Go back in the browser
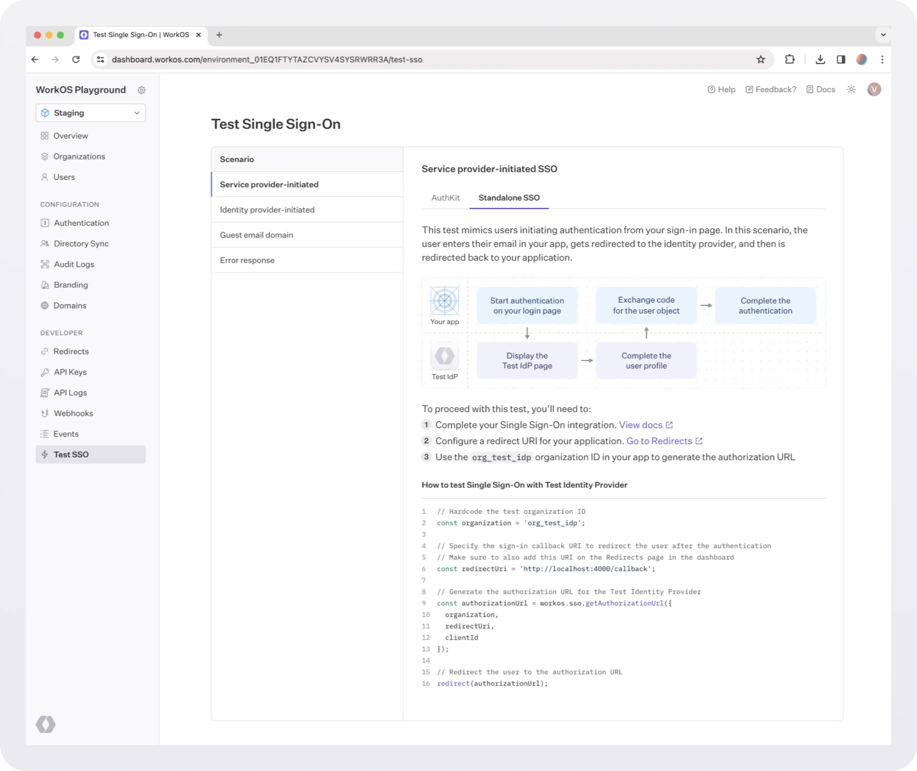The image size is (917, 771). pyautogui.click(x=35, y=59)
